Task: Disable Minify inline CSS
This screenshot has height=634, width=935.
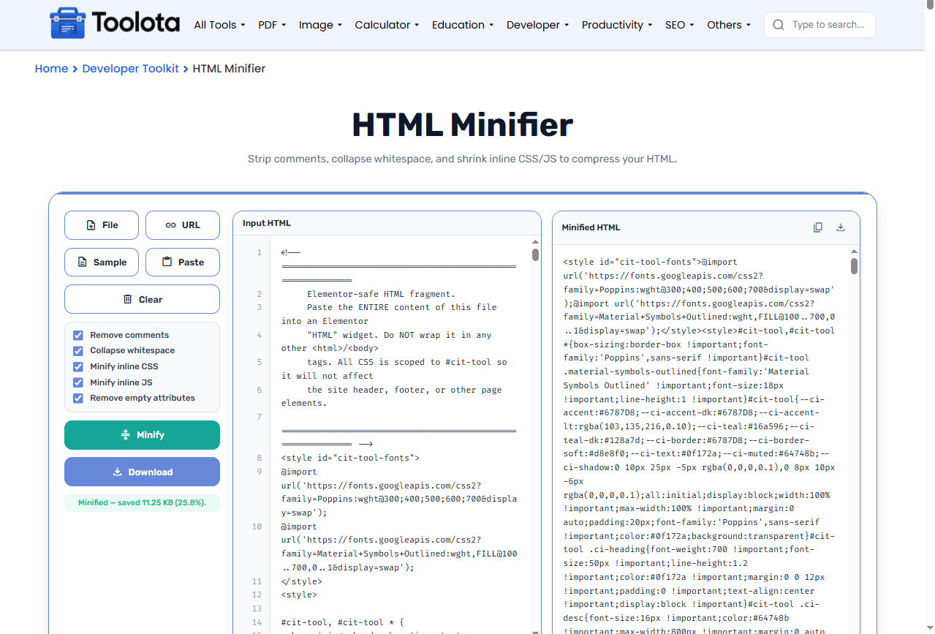Action: pos(78,366)
